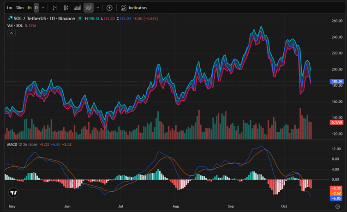Open chart settings gear in bottom corner

(337, 207)
